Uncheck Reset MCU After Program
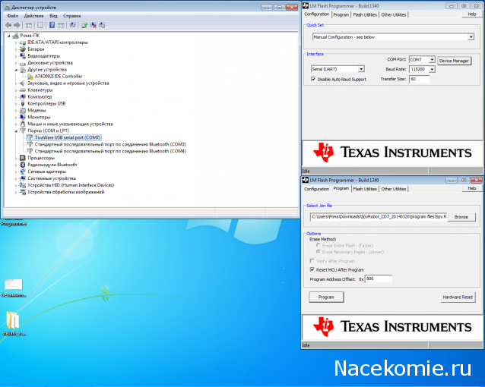Image resolution: width=485 pixels, height=387 pixels. point(312,269)
